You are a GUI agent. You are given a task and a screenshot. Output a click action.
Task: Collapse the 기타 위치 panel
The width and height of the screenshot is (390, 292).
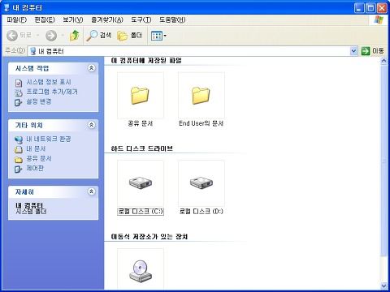92,125
